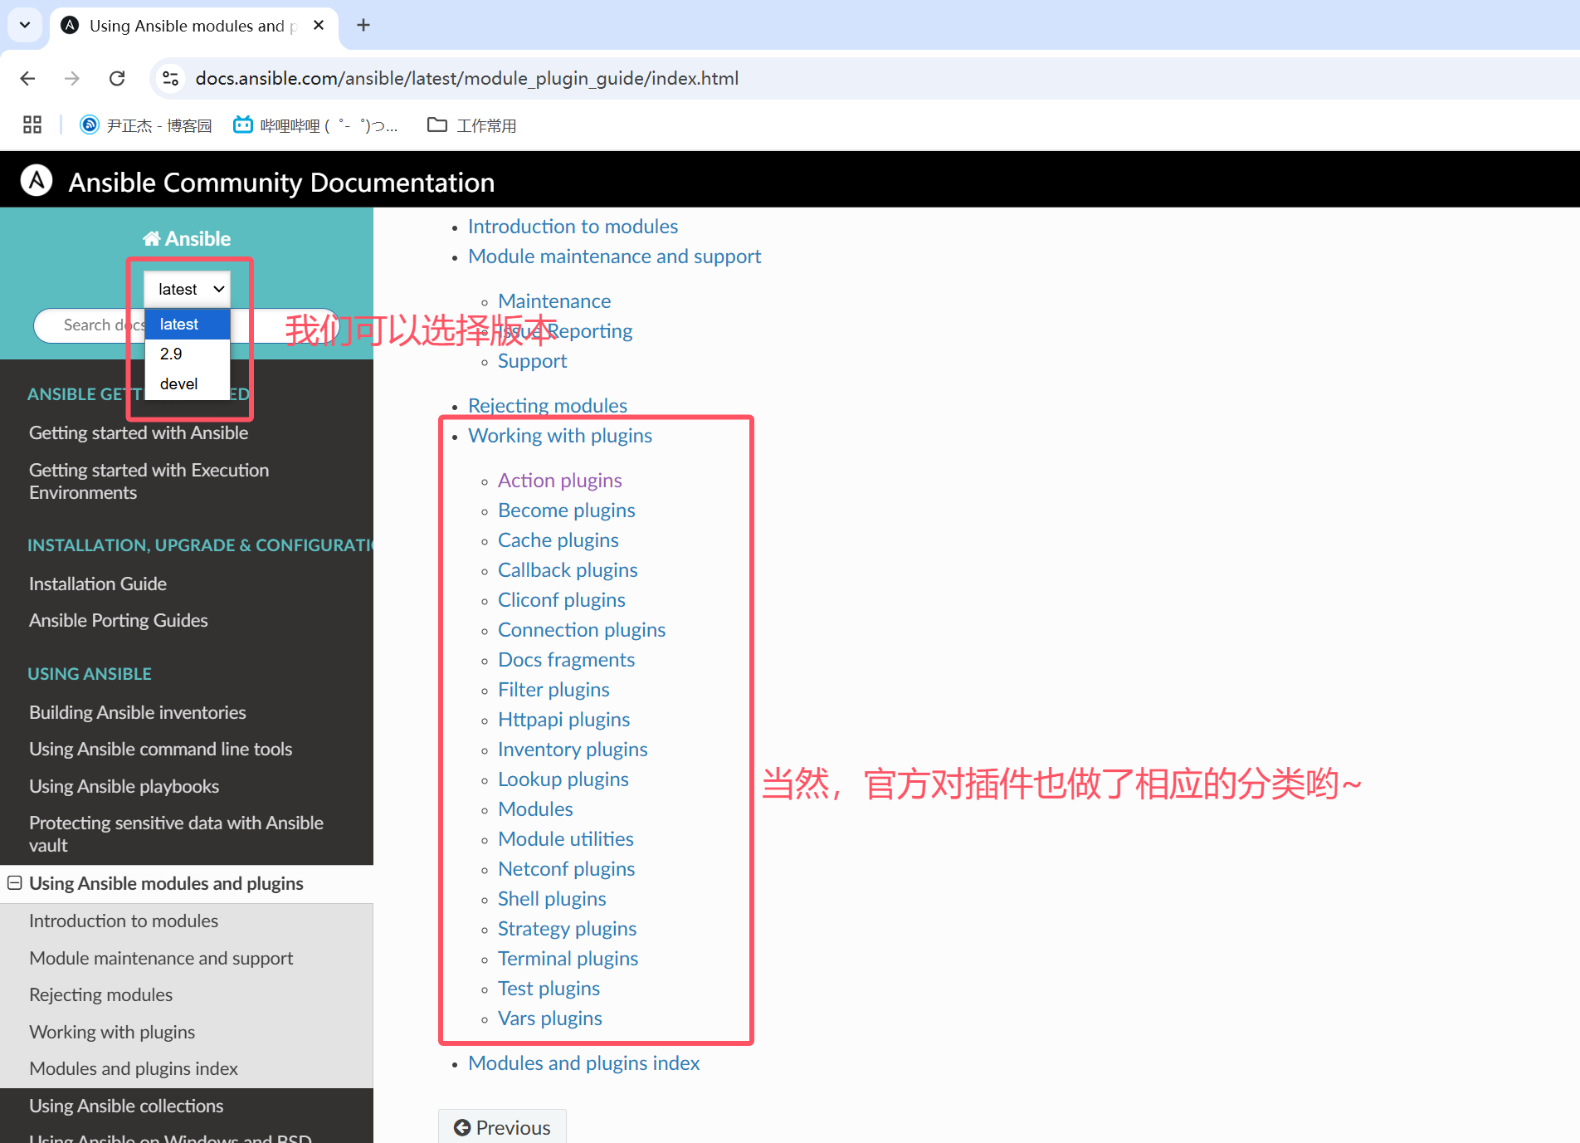Open Modules and plugins index in sidebar
Viewport: 1580px width, 1143px height.
coord(134,1068)
